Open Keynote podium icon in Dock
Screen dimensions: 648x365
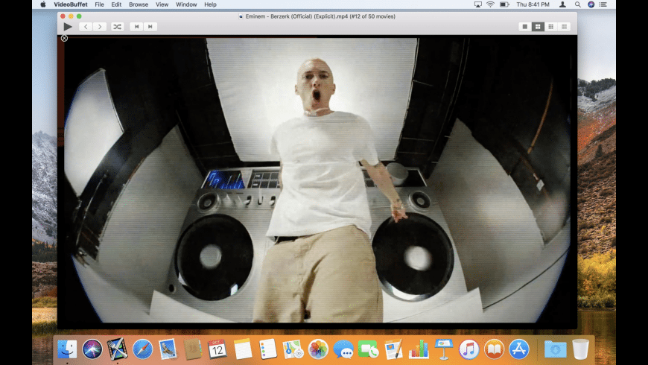[x=444, y=349]
